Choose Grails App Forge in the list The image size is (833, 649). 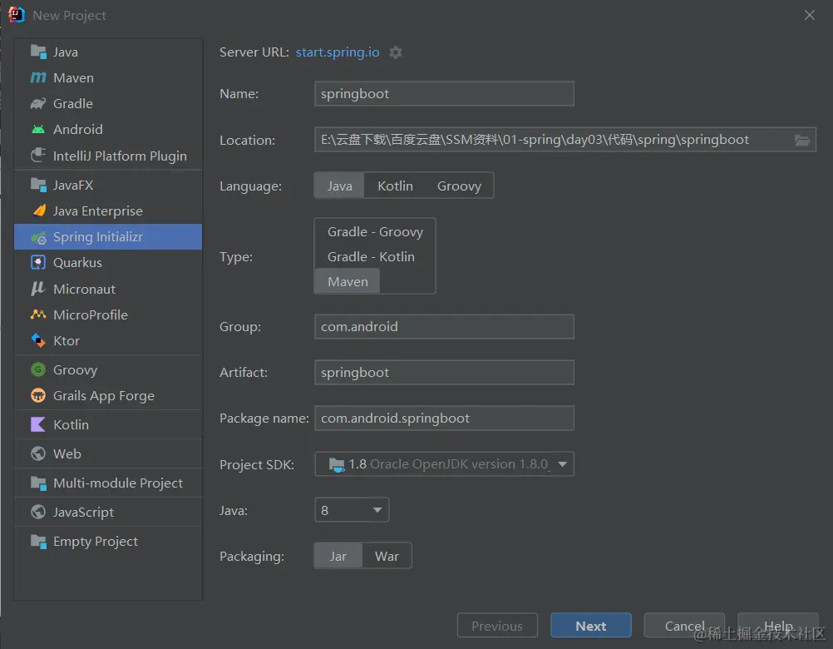(108, 395)
